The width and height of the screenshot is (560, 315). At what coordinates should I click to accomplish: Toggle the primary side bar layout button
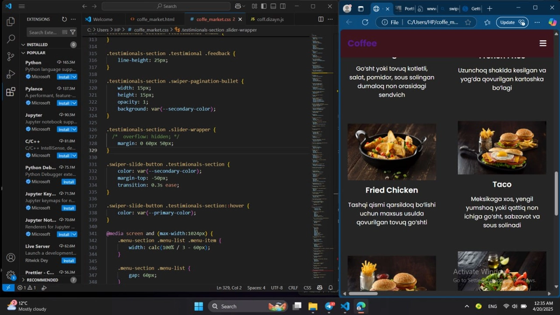264,6
